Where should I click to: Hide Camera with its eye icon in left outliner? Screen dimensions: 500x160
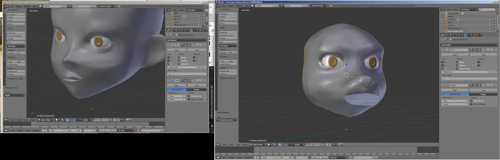pyautogui.click(x=198, y=16)
